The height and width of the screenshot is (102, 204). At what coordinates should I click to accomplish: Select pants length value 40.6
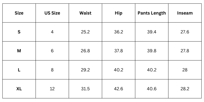coord(152,89)
